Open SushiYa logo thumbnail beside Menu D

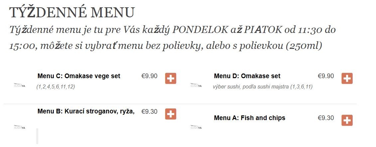click(x=196, y=85)
